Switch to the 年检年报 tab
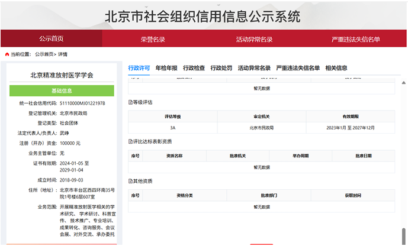The width and height of the screenshot is (408, 246). pos(166,68)
